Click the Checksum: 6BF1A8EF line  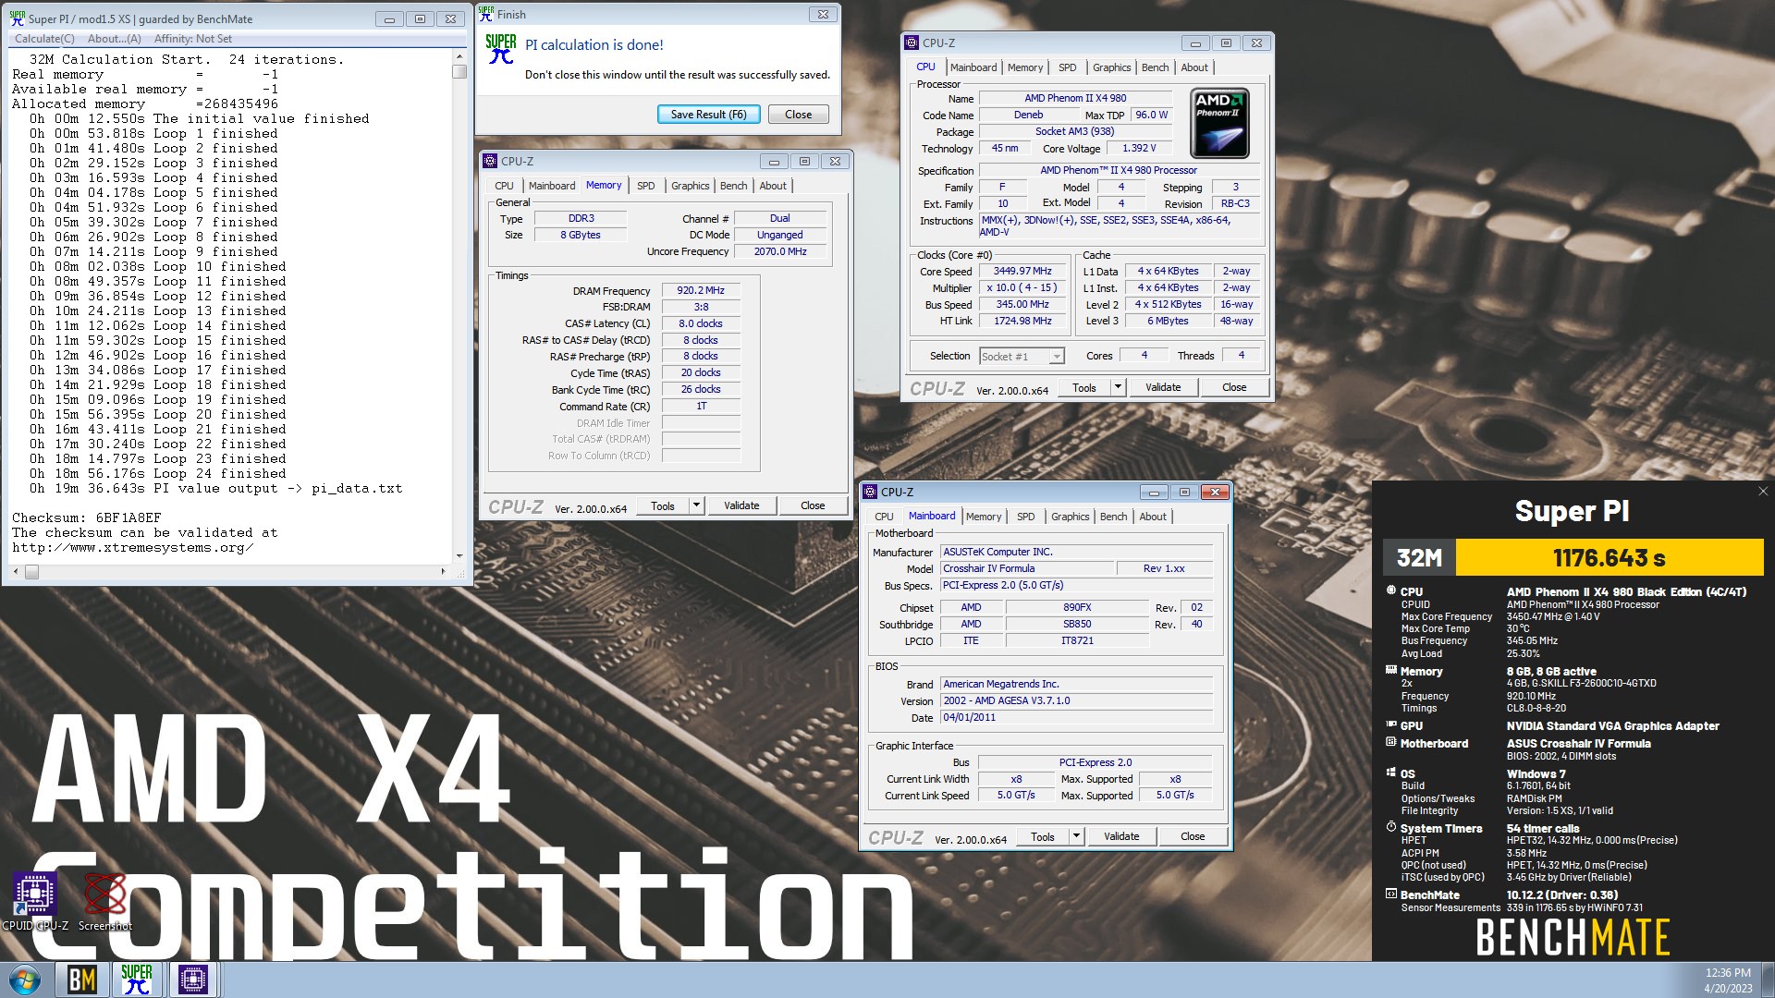click(87, 517)
